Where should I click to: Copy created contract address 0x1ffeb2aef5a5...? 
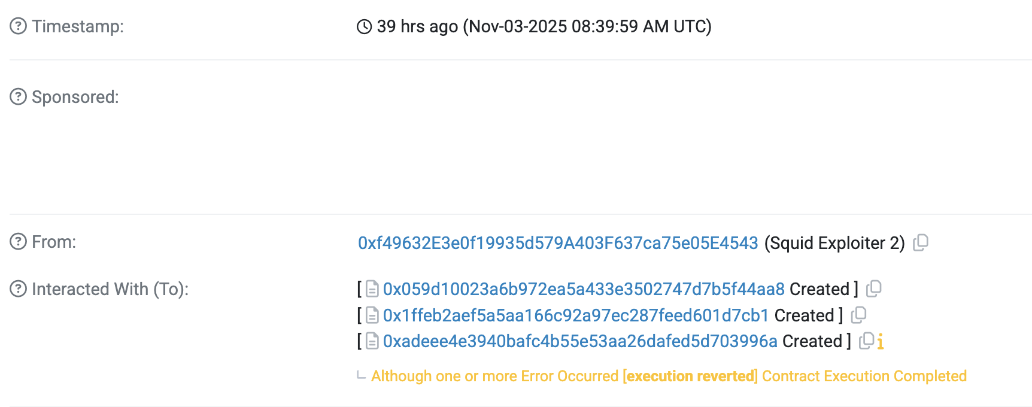point(859,315)
